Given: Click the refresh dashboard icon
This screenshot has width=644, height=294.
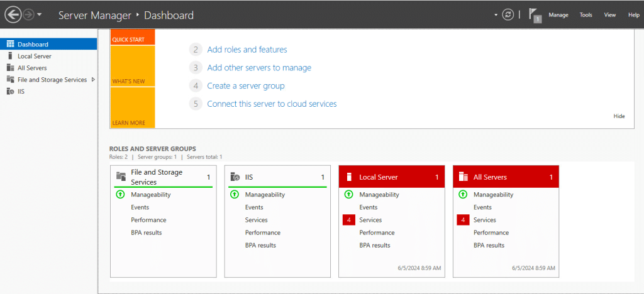Looking at the screenshot, I should [508, 14].
